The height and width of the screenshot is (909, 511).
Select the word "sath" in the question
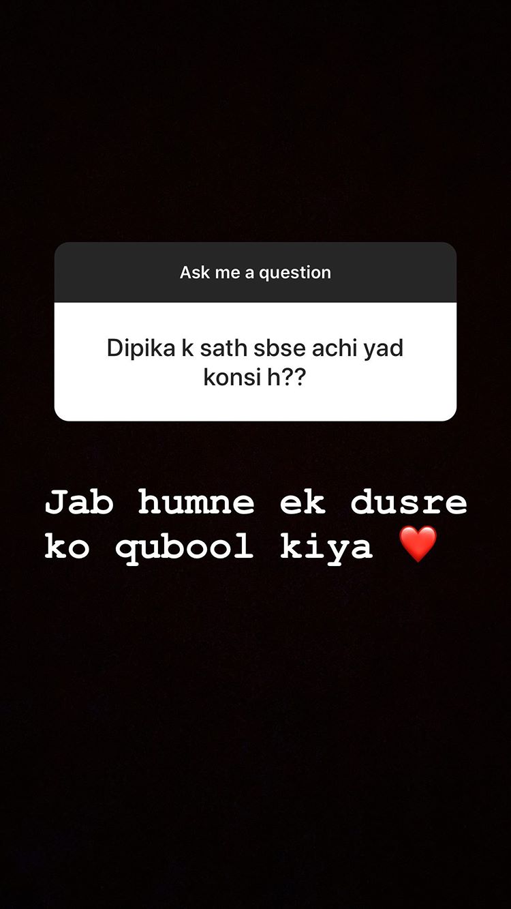pos(224,348)
